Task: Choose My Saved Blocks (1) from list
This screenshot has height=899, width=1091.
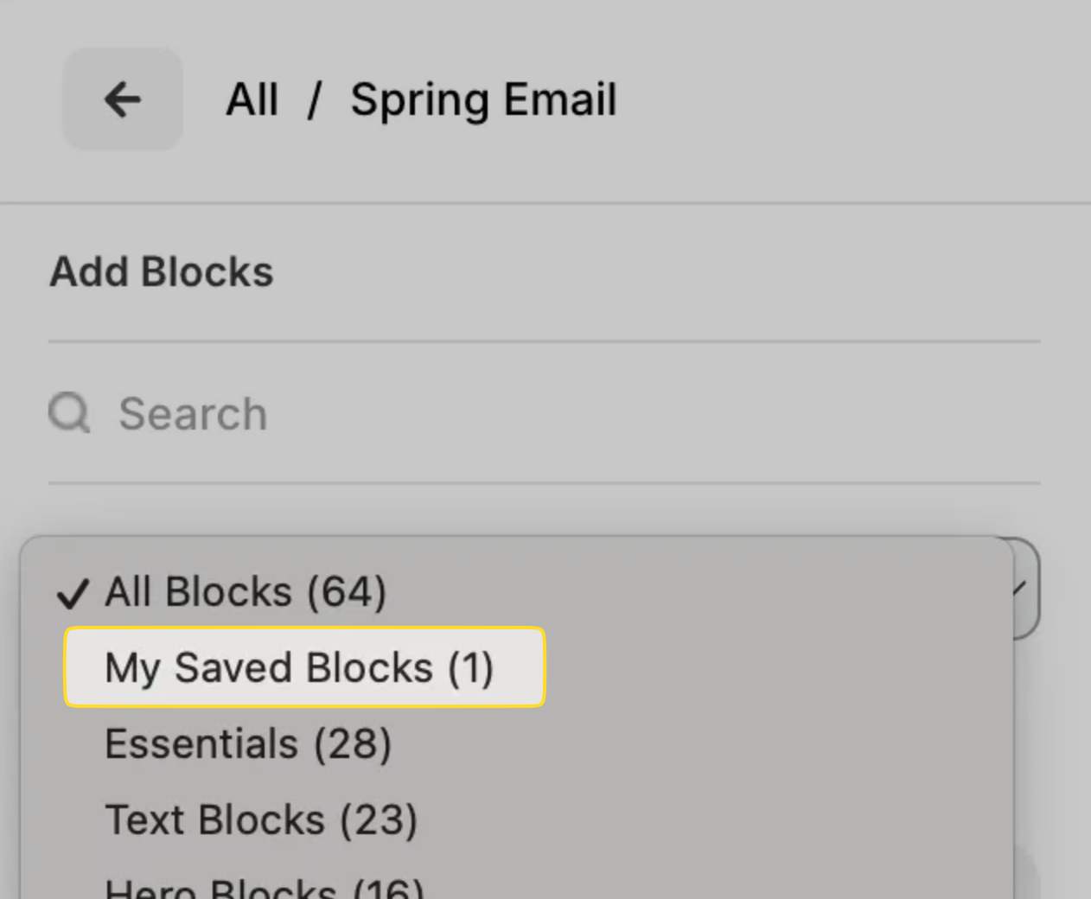Action: [x=299, y=668]
